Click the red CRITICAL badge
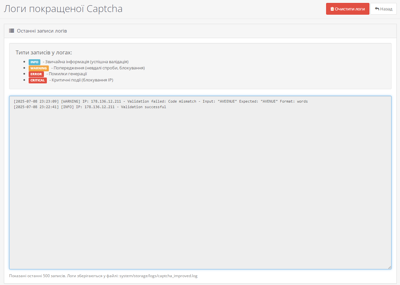Viewport: 400px width, 285px height. pyautogui.click(x=38, y=80)
